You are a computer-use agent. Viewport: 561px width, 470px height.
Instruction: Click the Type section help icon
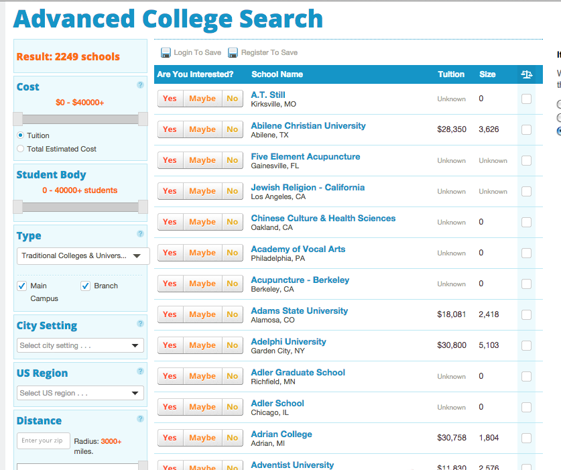140,234
